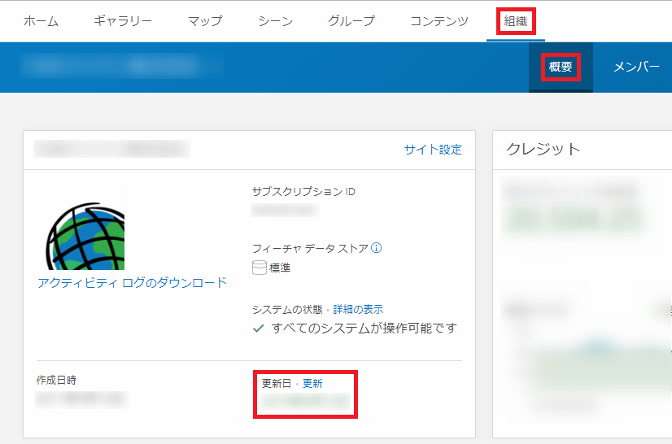Open the サイト設定 link
This screenshot has width=672, height=444.
click(x=433, y=150)
